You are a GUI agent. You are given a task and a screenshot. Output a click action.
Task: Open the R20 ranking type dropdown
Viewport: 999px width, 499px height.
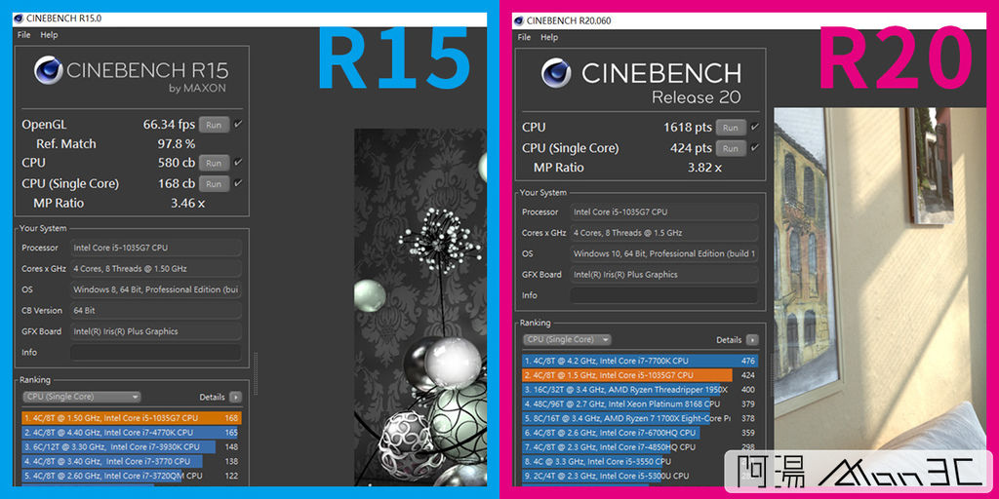[567, 340]
